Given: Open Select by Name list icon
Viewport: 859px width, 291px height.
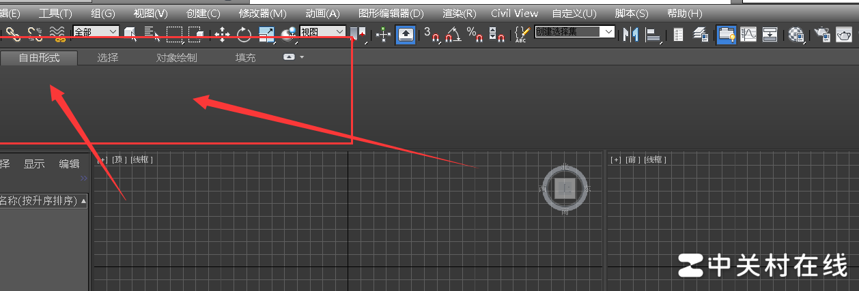Looking at the screenshot, I should [x=152, y=33].
